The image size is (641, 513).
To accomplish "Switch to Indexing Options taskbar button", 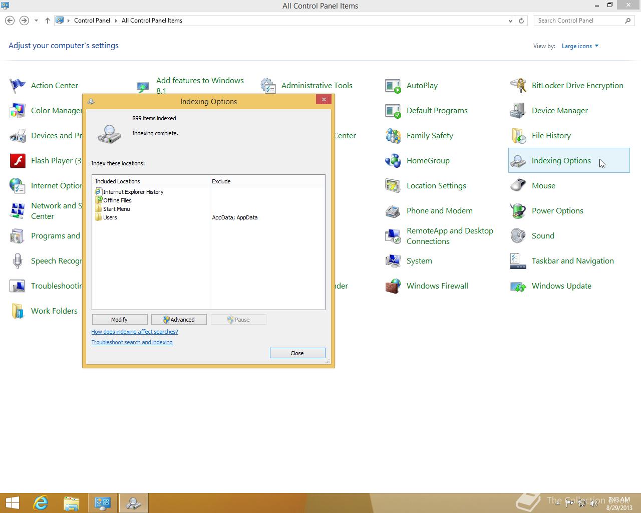I will pyautogui.click(x=134, y=503).
